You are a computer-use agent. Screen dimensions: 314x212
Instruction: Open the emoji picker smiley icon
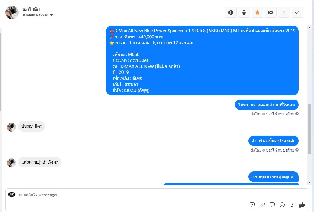tap(282, 205)
